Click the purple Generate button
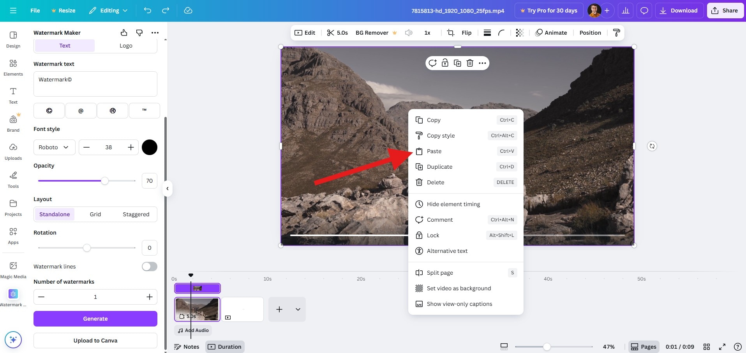Viewport: 746px width, 353px height. coord(95,319)
